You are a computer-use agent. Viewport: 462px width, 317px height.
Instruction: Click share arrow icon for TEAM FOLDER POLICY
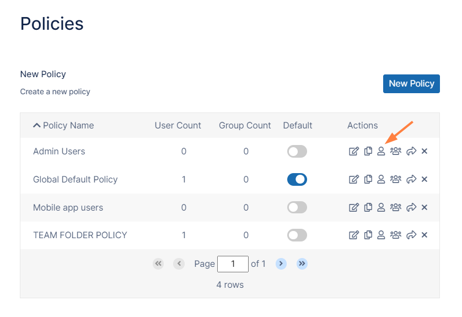coord(411,235)
